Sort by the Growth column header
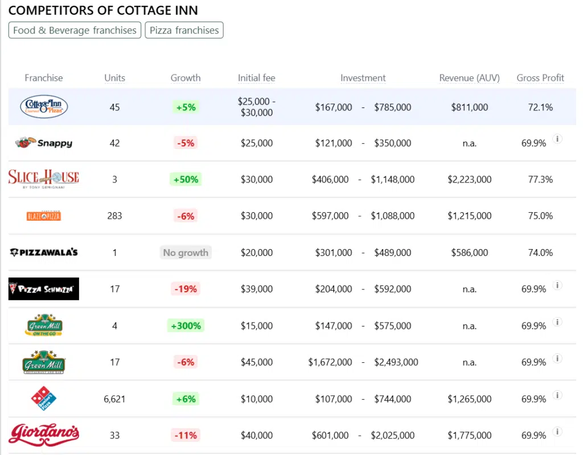 pyautogui.click(x=186, y=78)
